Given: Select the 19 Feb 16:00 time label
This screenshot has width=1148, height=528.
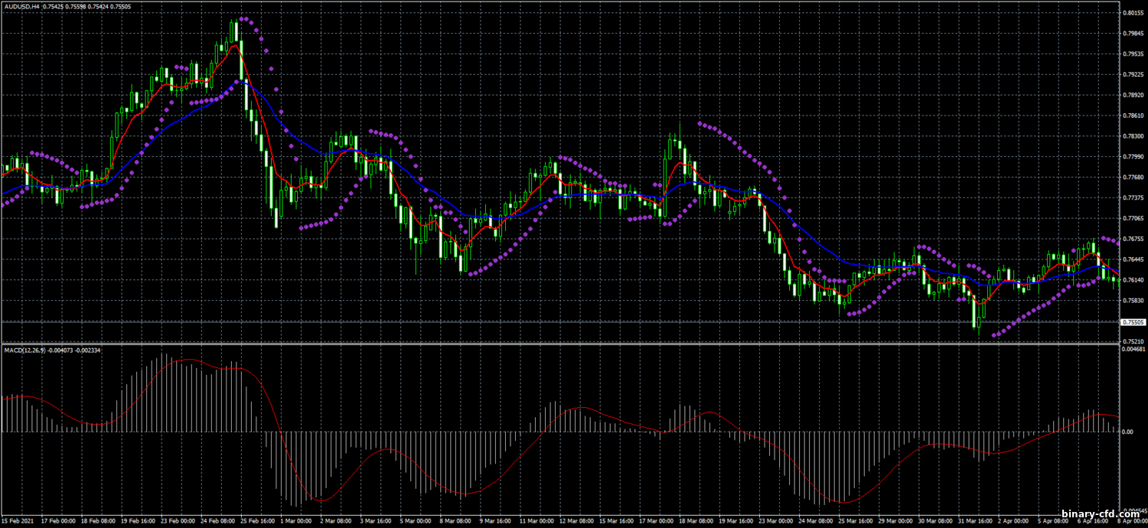Looking at the screenshot, I should (136, 521).
